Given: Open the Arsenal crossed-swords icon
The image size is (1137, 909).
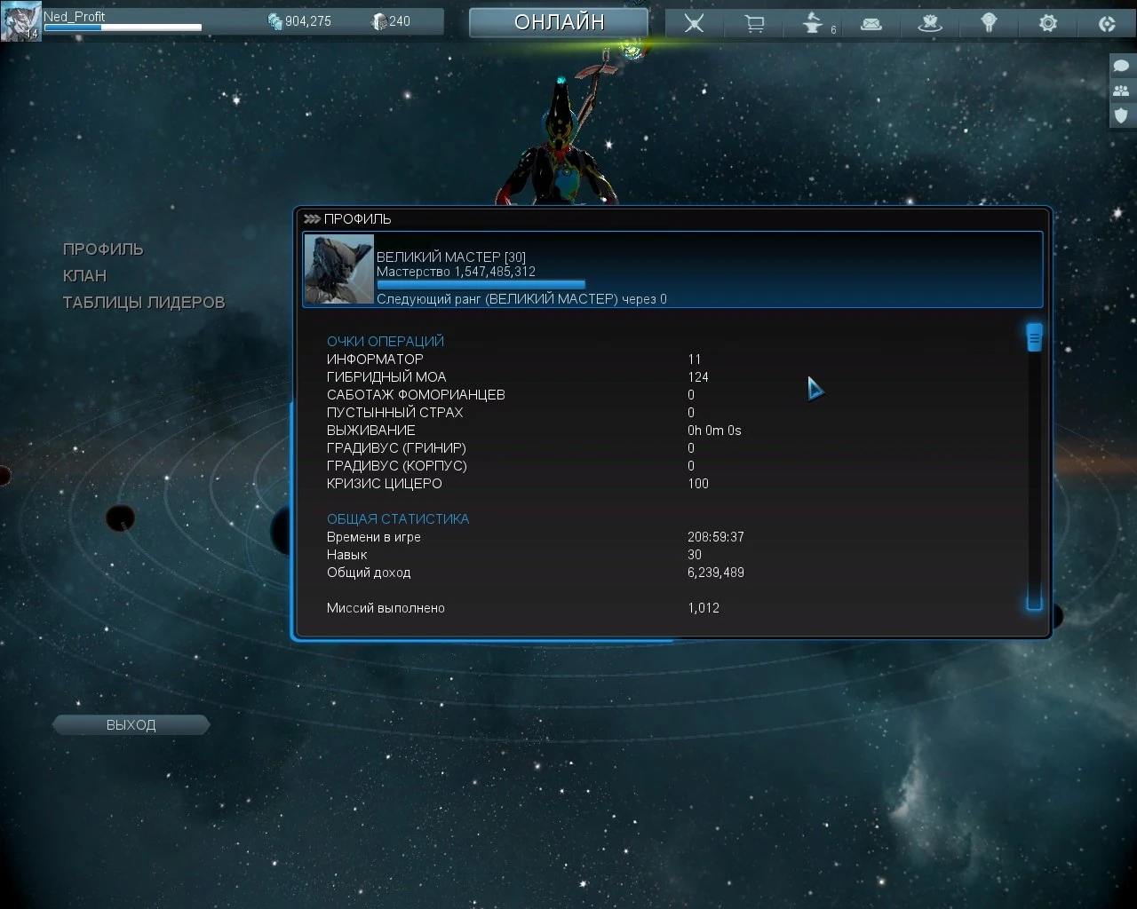Looking at the screenshot, I should [x=694, y=23].
